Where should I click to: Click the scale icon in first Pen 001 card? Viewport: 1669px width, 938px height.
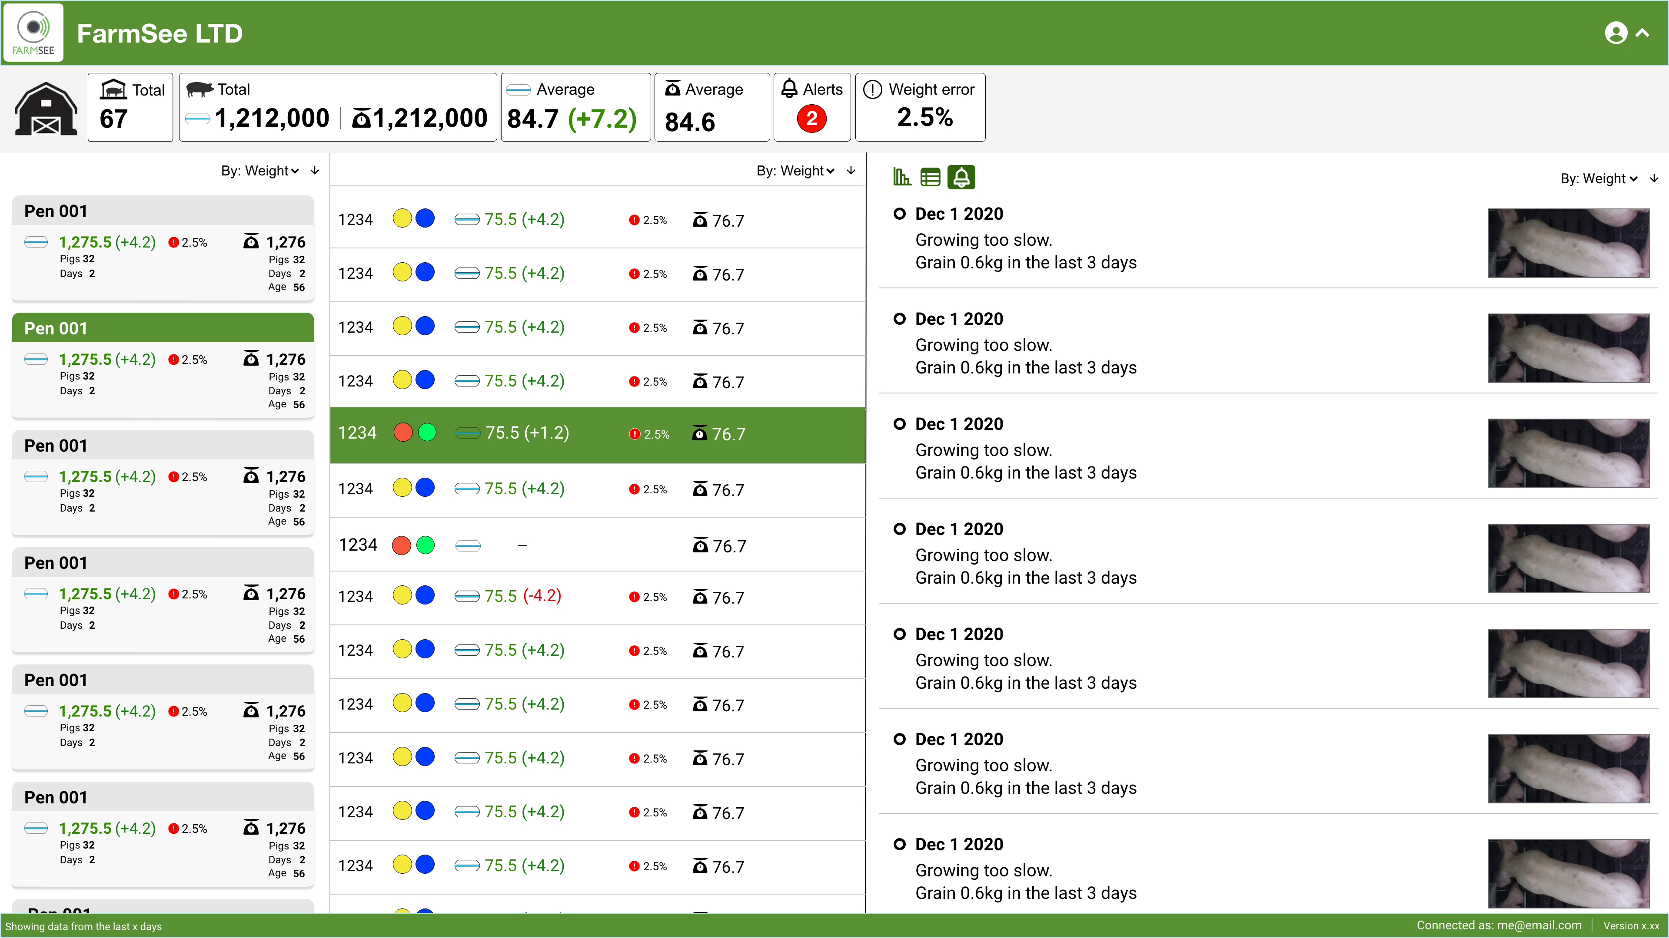pyautogui.click(x=251, y=241)
